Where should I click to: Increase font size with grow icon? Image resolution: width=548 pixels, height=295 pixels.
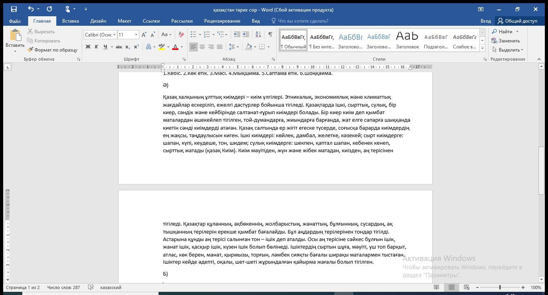(x=144, y=34)
